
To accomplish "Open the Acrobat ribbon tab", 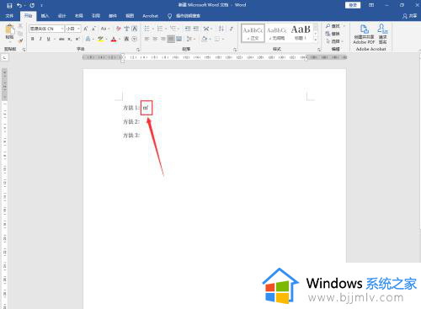I will coord(150,16).
